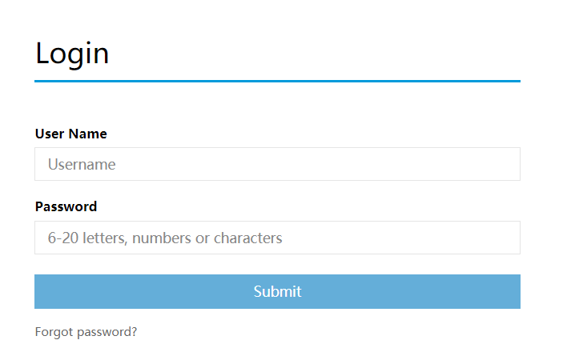This screenshot has width=571, height=352.
Task: Click the Login heading
Action: coord(72,54)
